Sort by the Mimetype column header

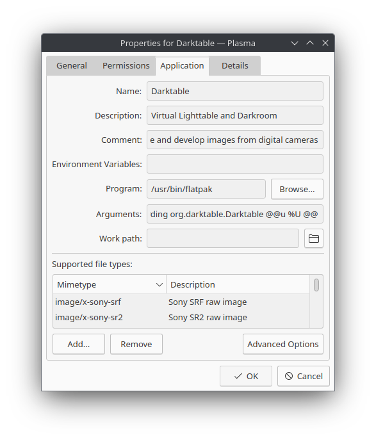coord(110,284)
